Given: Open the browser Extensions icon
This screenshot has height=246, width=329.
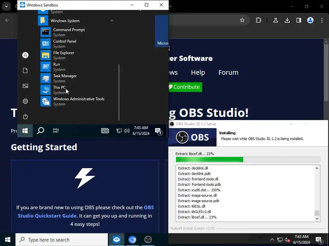Looking at the screenshot, I should click(x=259, y=20).
